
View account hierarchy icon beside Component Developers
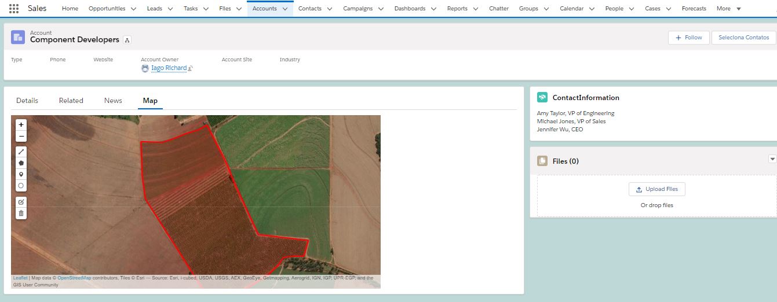tap(127, 40)
